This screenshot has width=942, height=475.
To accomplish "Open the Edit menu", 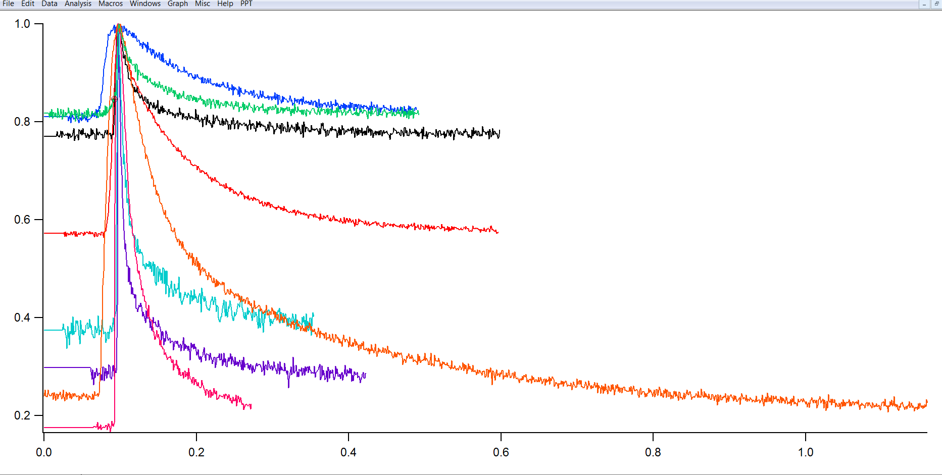I will [27, 4].
